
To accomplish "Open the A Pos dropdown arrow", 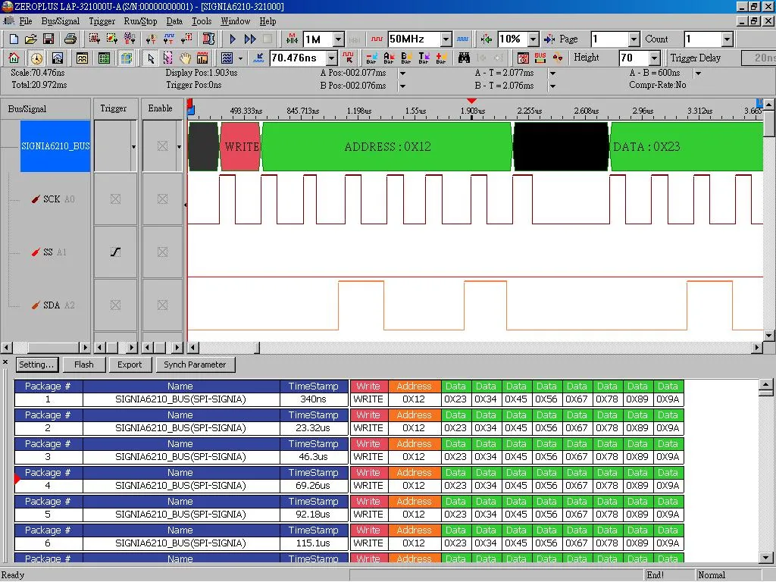I will tap(403, 74).
